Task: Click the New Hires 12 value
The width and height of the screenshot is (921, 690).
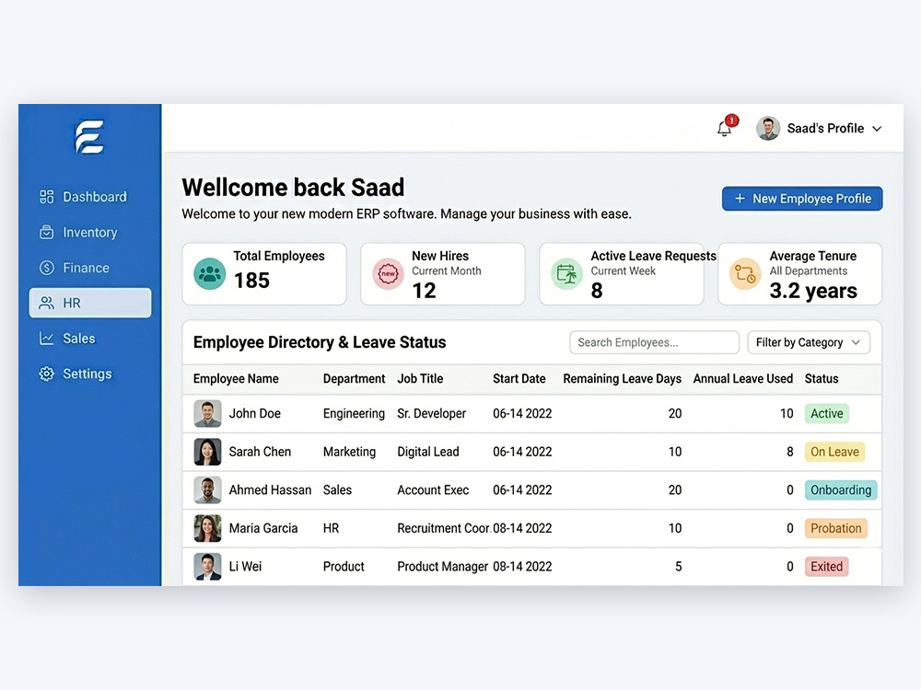Action: tap(424, 291)
